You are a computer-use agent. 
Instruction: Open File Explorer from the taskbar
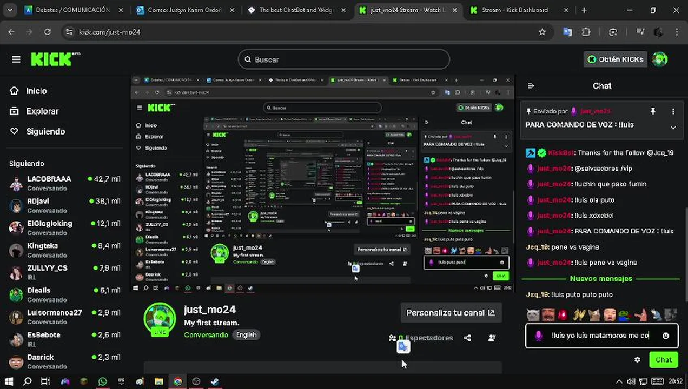(x=158, y=381)
